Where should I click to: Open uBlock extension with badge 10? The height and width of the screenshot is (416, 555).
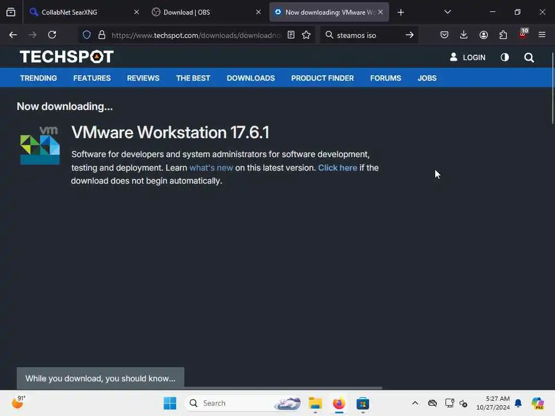(523, 34)
